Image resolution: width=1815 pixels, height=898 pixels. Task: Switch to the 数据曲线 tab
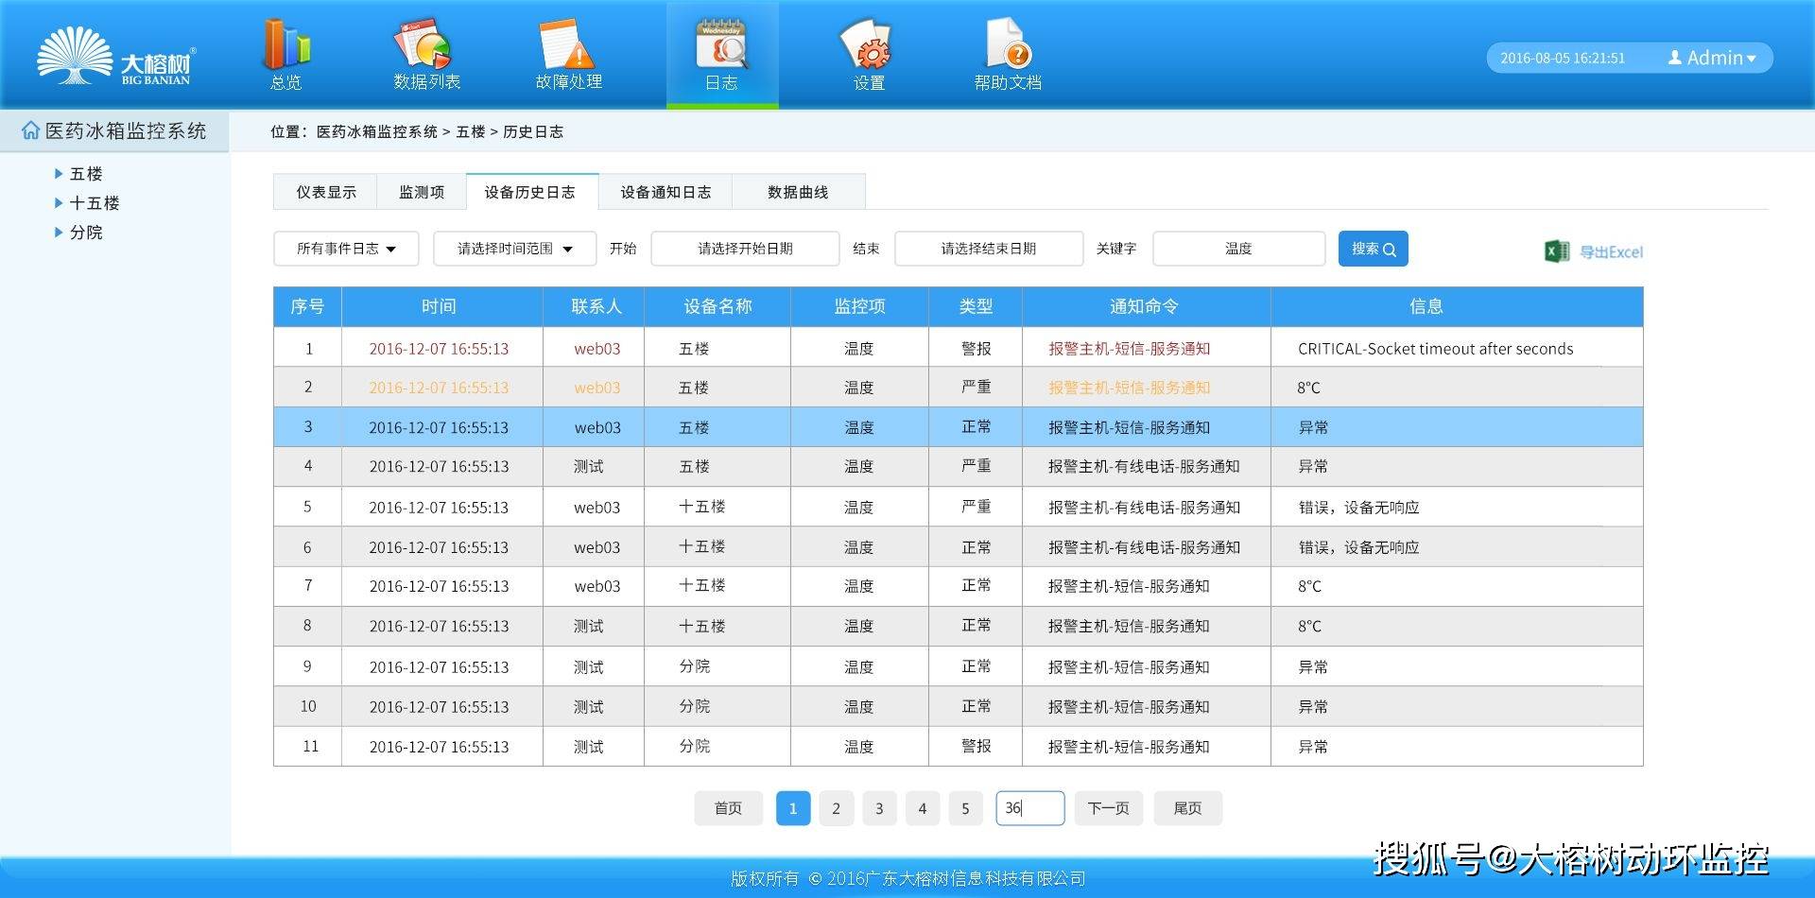[798, 192]
